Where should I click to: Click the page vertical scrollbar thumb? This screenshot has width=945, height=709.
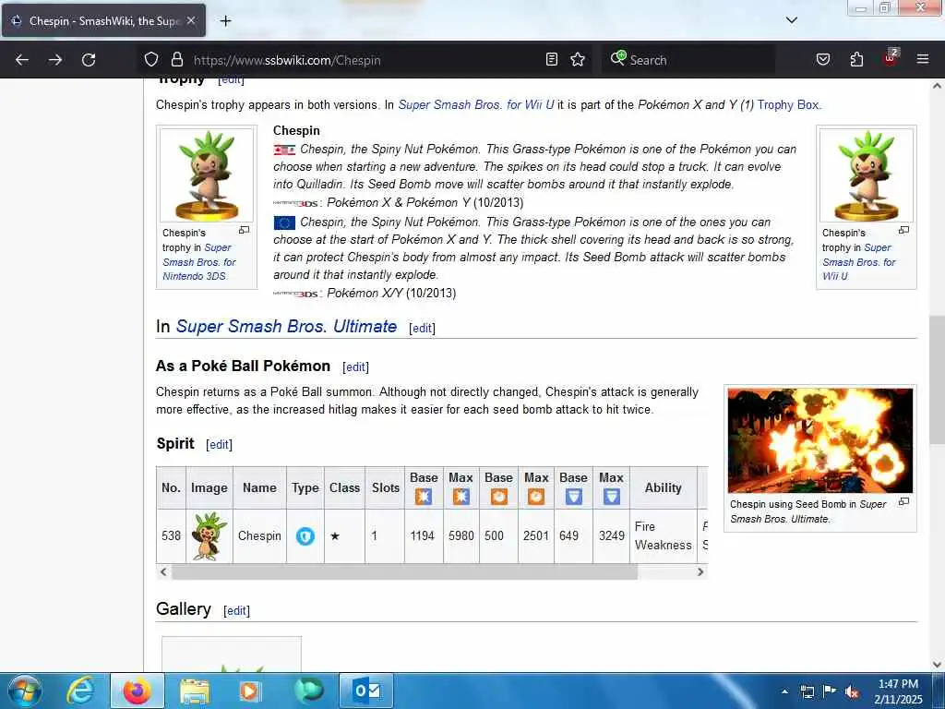937,379
